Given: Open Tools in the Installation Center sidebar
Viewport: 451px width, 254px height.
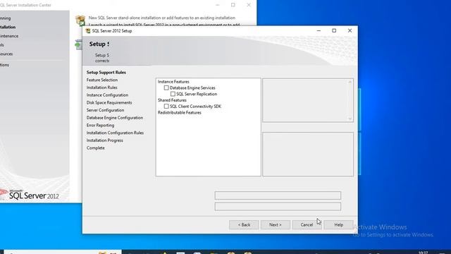Looking at the screenshot, I should click(x=2, y=45).
